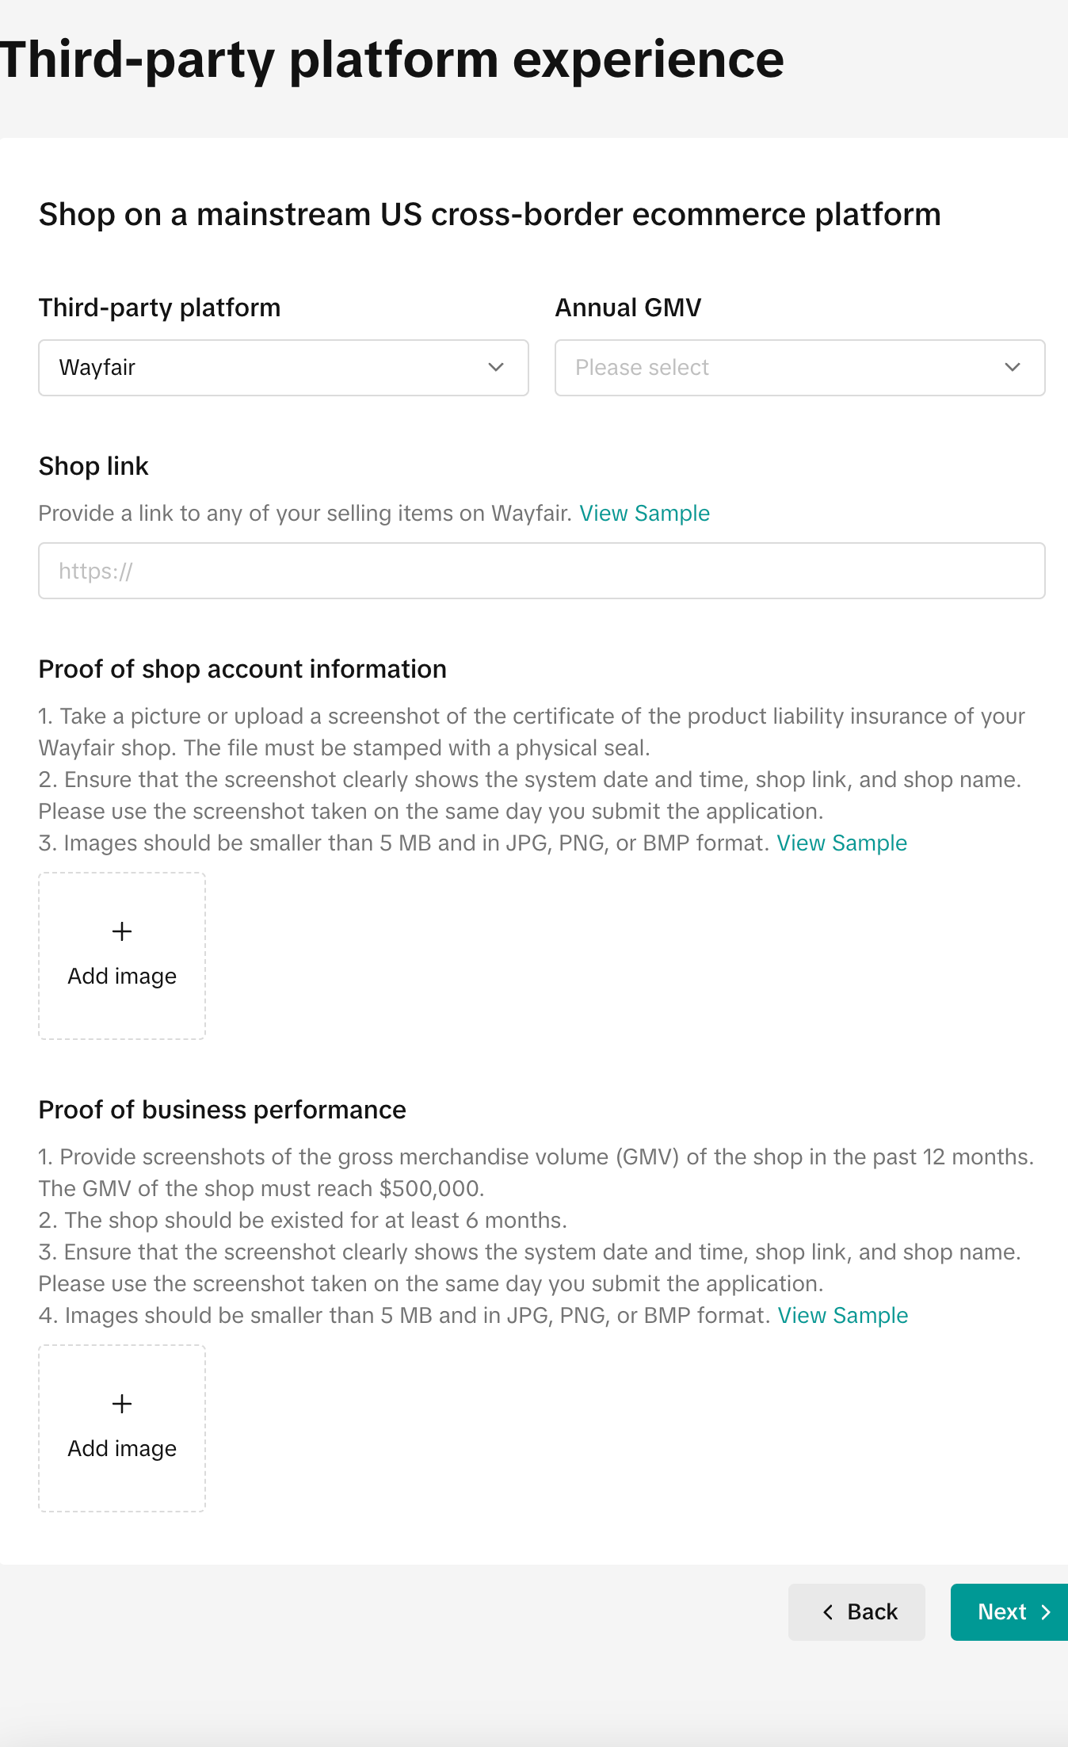Screen dimensions: 1068x1747
Task: Click 'Add image' text under shop account information
Action: [122, 977]
